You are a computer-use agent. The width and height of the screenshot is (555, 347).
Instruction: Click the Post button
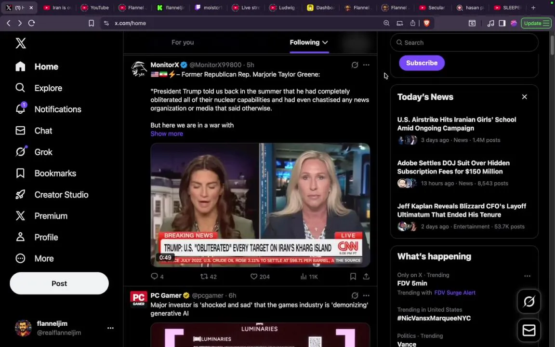59,283
